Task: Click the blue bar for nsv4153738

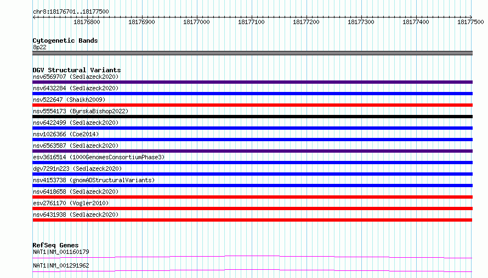Action: point(252,186)
